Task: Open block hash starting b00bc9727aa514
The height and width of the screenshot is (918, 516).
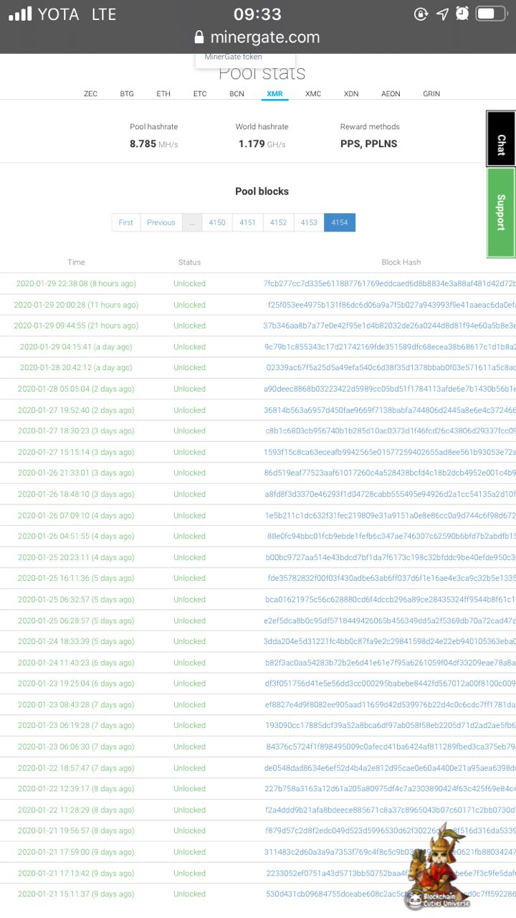Action: point(391,558)
